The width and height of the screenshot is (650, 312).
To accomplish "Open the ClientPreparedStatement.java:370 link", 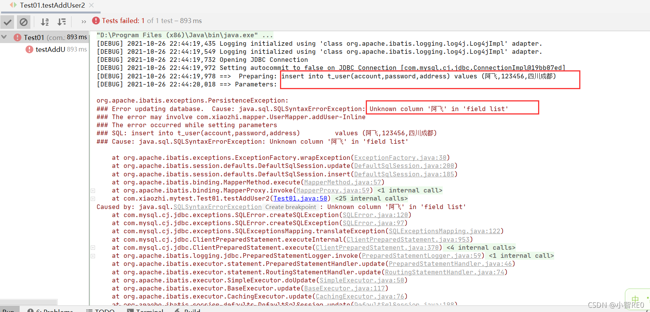I will pyautogui.click(x=377, y=248).
